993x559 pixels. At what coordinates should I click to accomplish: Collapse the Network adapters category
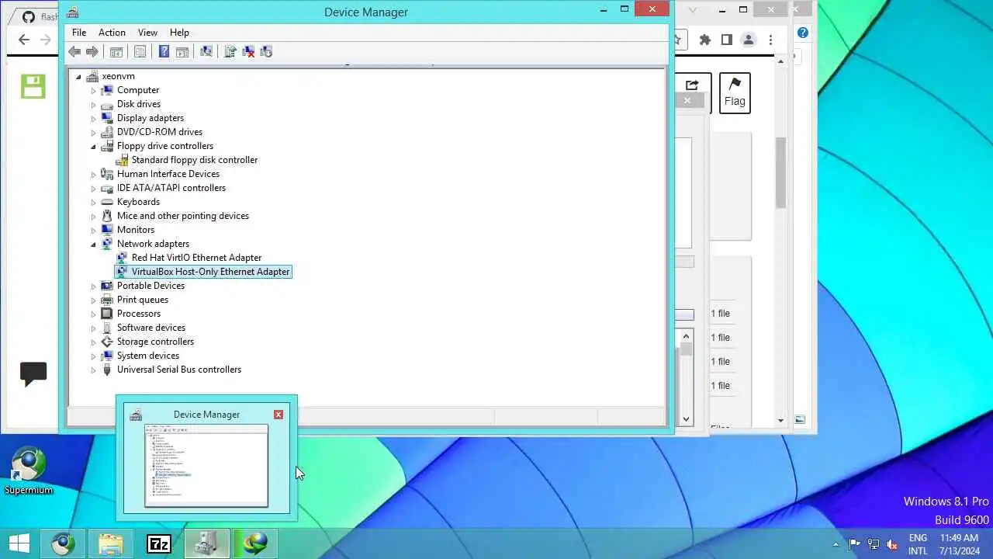tap(94, 244)
